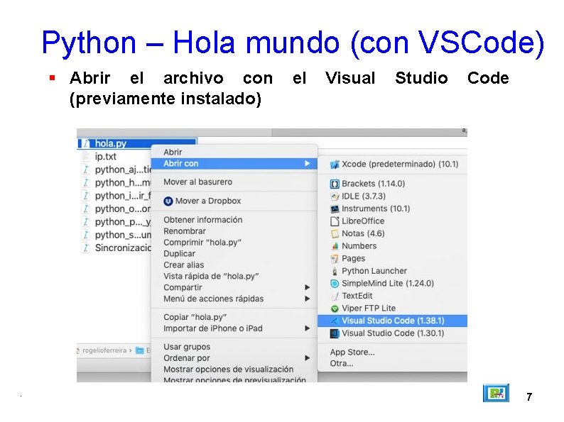Select the python_s...un file row

point(115,235)
